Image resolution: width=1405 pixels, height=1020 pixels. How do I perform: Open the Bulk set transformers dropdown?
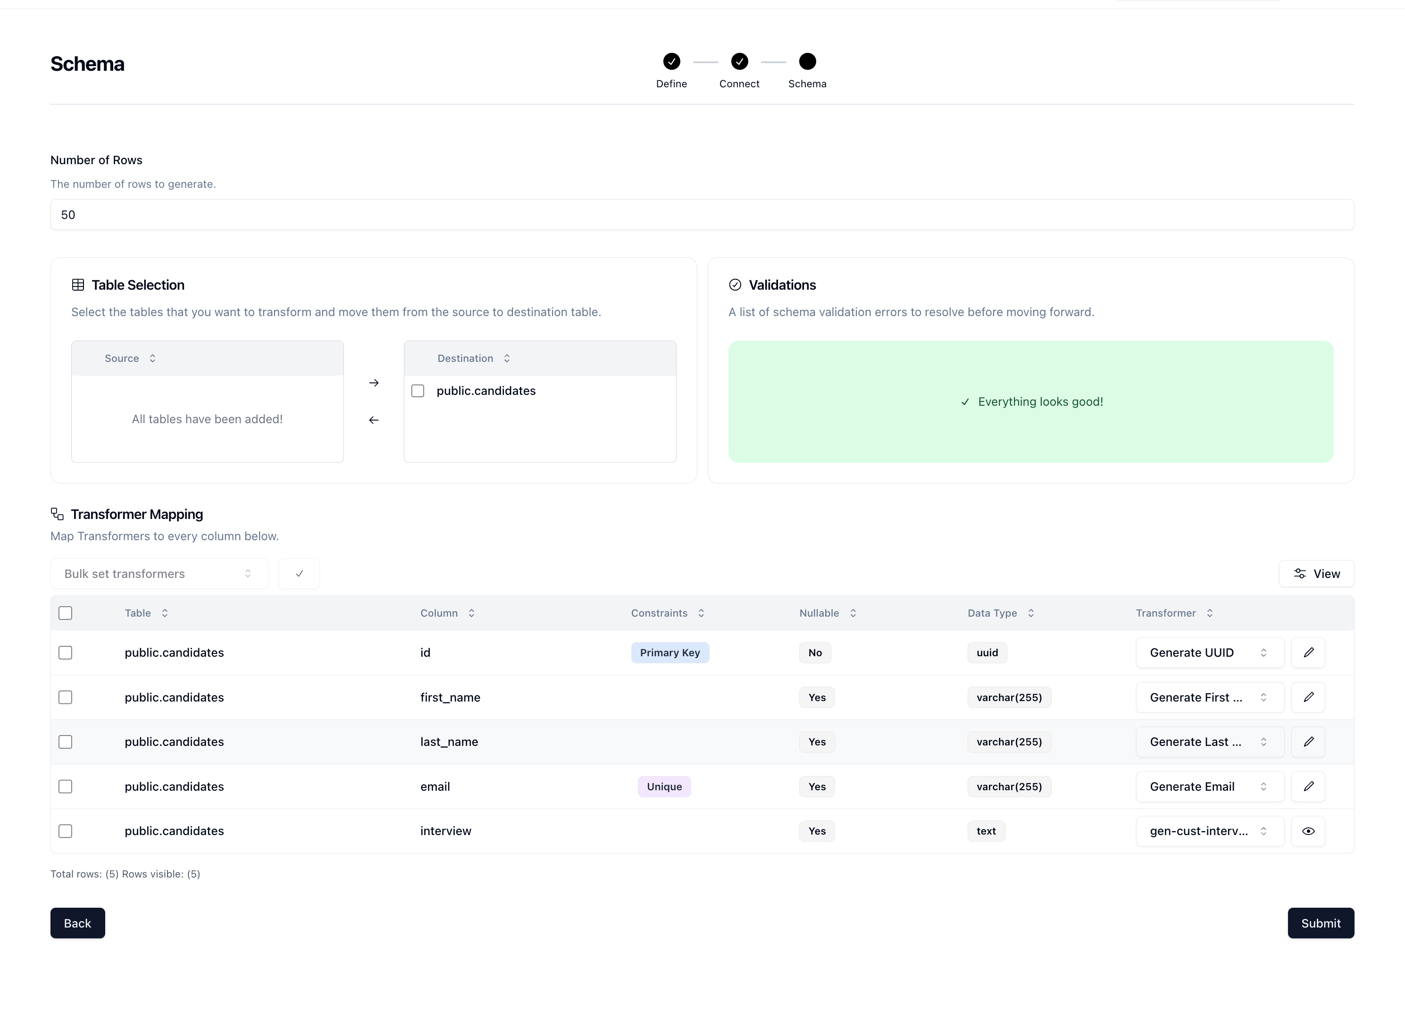pyautogui.click(x=159, y=574)
